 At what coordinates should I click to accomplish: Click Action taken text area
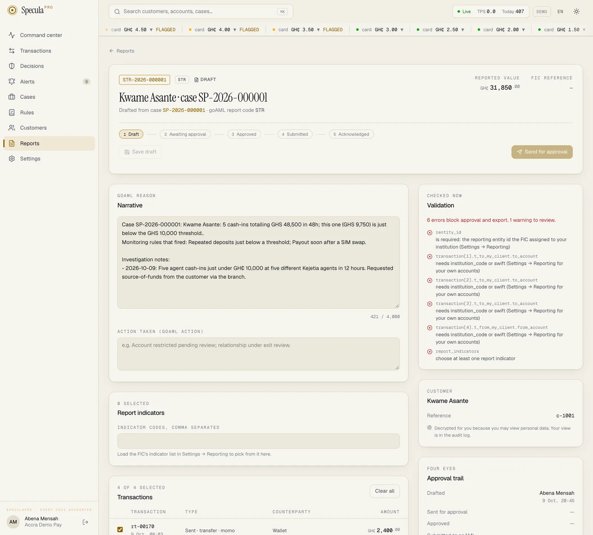point(258,354)
